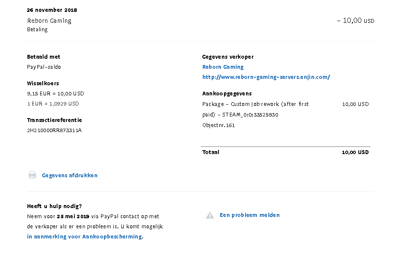Viewport: 404px width, 276px height.
Task: Click the warning triangle icon
Action: (x=210, y=215)
